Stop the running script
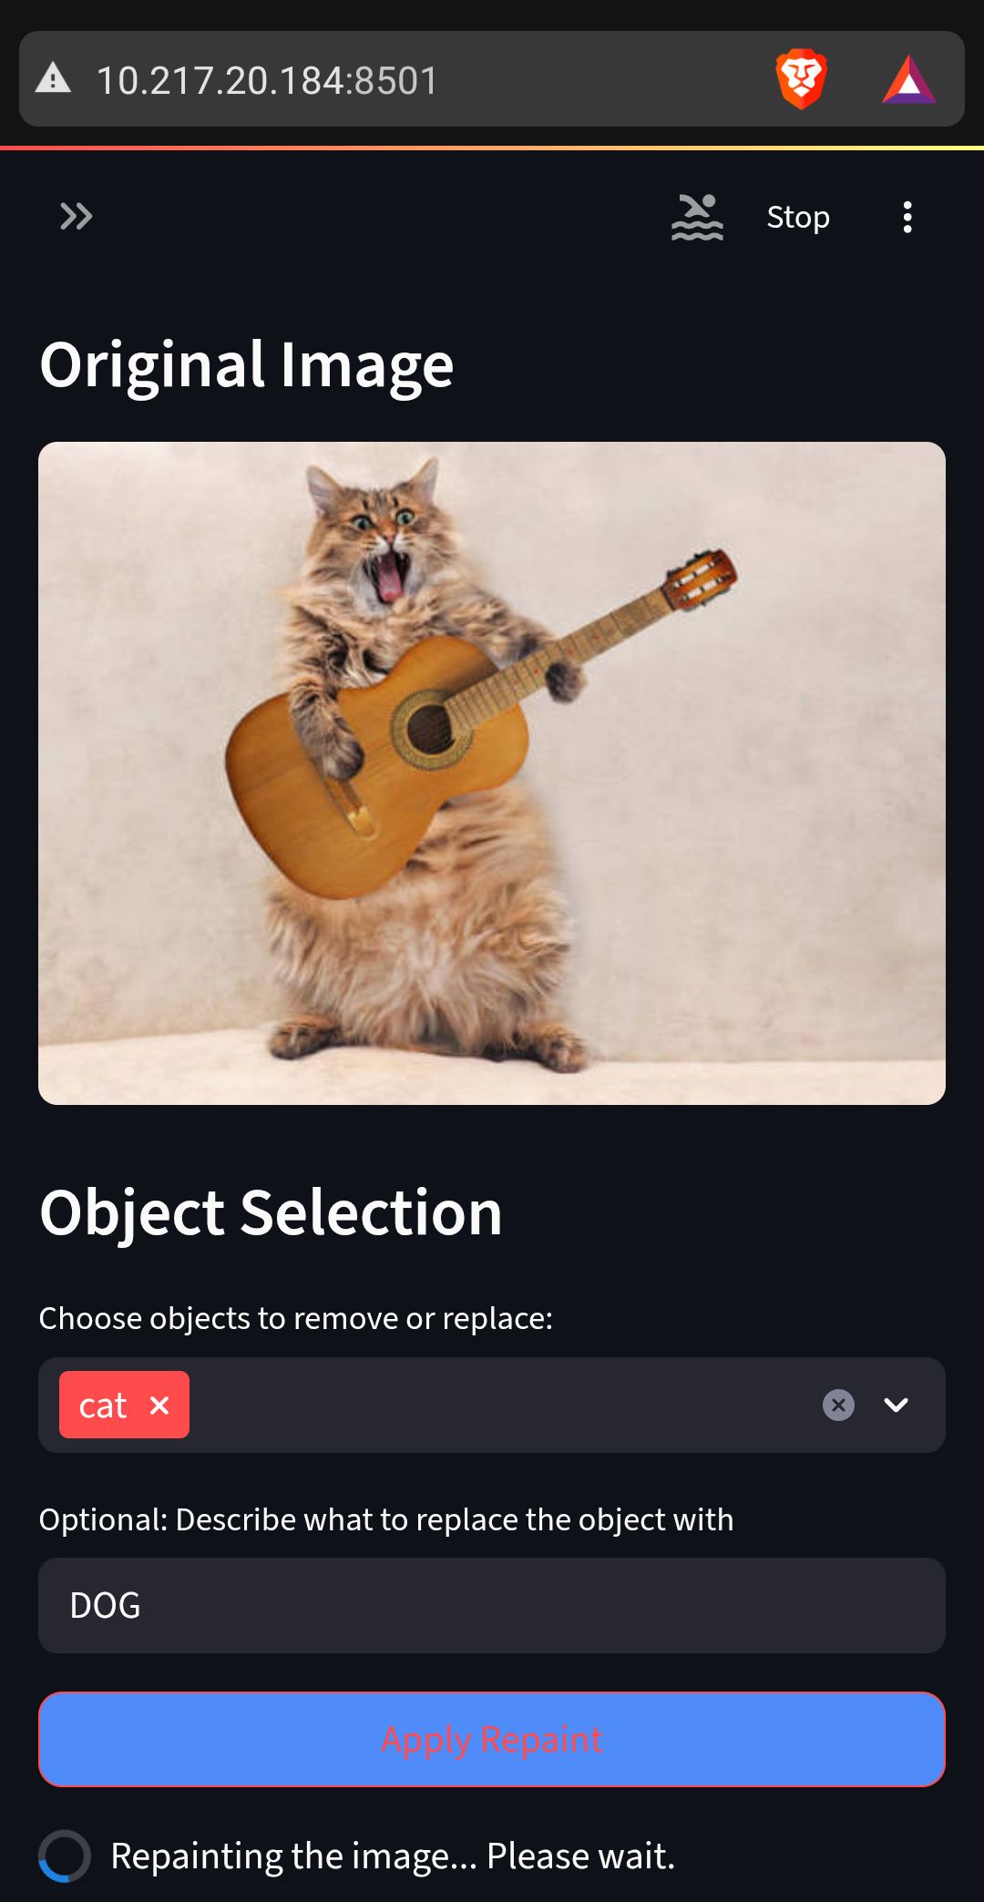This screenshot has width=984, height=1902. (798, 217)
